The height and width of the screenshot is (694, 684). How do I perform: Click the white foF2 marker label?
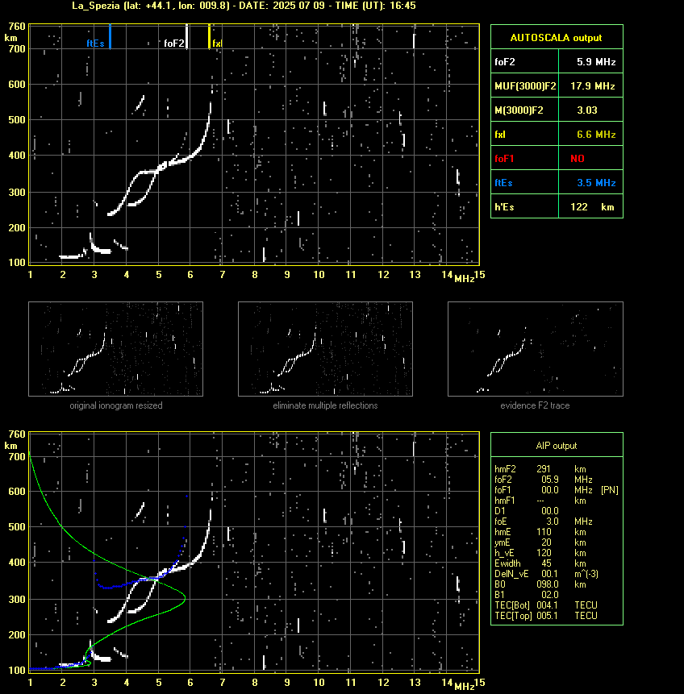173,44
